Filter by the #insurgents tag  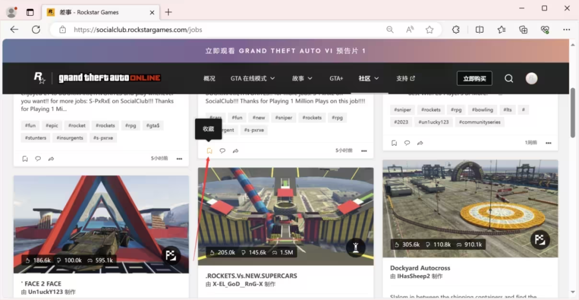click(x=70, y=138)
